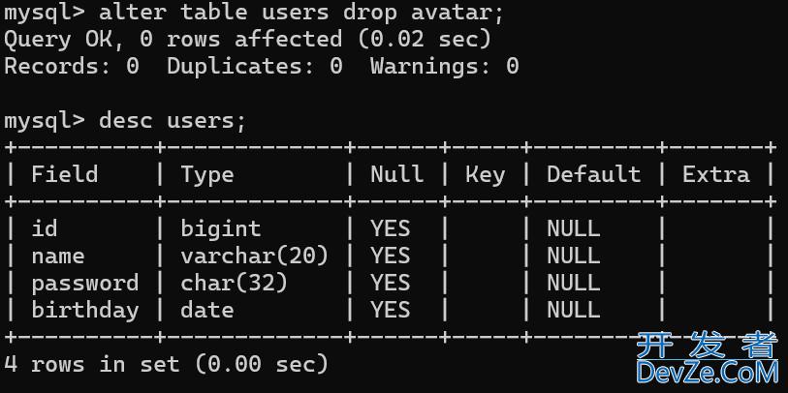Select the 'char(32)' type cell
Screen dimensions: 788x393
[x=235, y=283]
